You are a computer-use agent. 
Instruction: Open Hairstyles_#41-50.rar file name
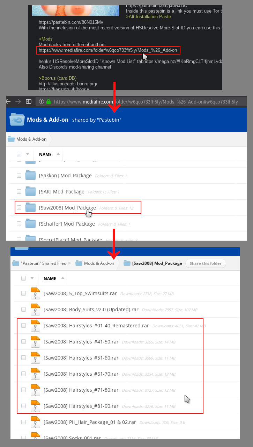[81, 342]
